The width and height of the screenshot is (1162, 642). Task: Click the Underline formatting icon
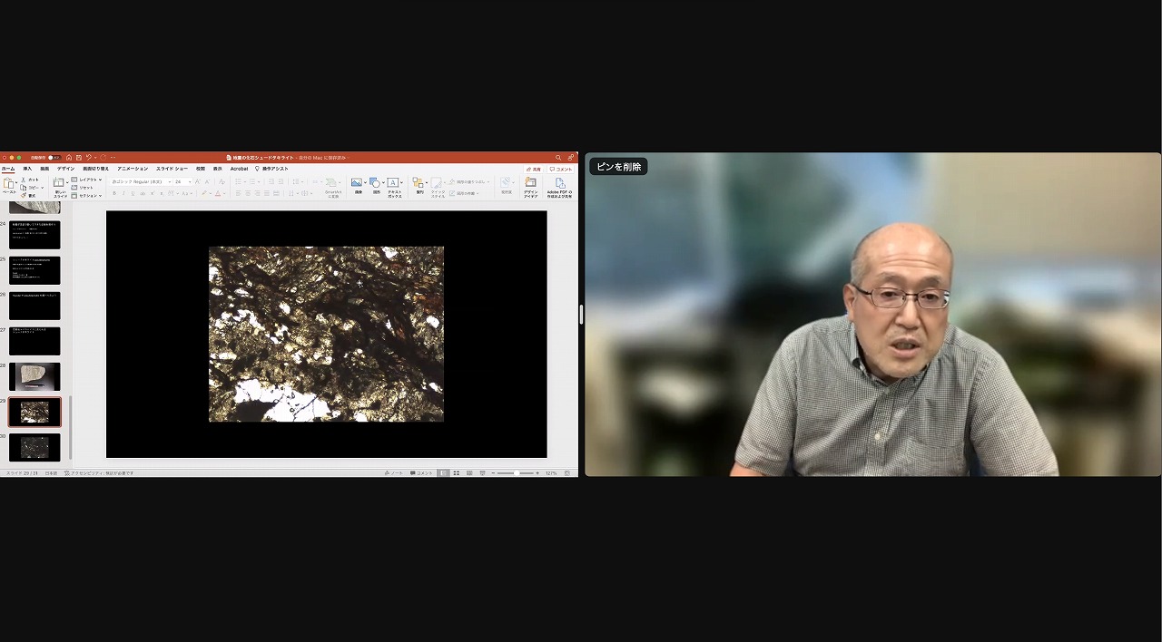pos(133,193)
